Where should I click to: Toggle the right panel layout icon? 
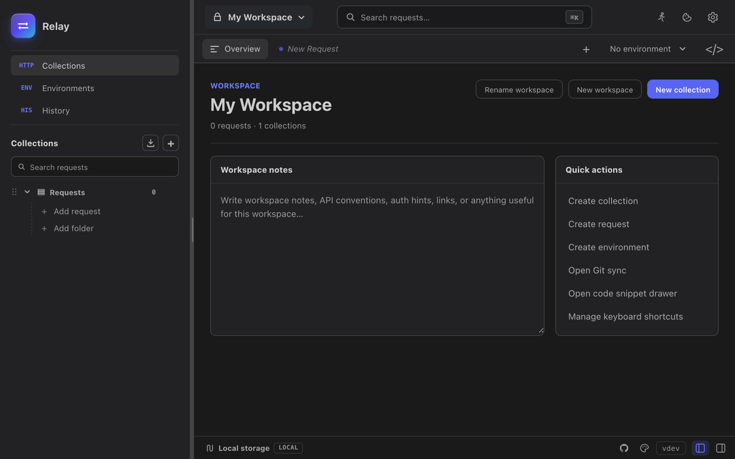point(721,448)
